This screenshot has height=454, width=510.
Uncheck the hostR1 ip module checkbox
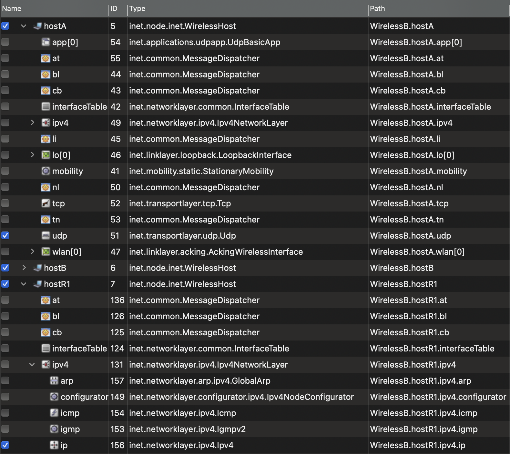point(5,445)
